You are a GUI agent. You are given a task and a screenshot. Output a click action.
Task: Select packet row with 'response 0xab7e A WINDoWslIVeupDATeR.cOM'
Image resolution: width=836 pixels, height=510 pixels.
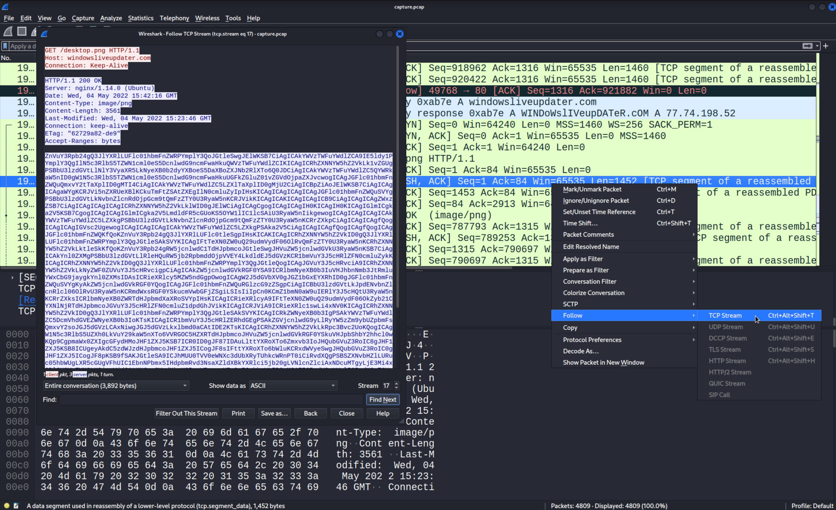click(x=408, y=113)
